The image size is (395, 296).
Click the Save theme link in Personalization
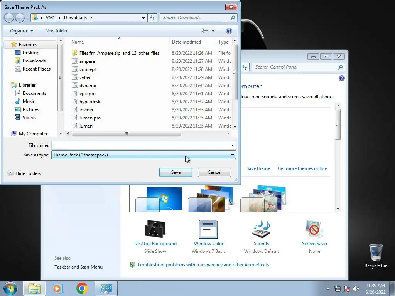[x=258, y=168]
